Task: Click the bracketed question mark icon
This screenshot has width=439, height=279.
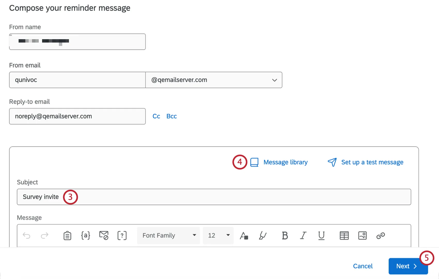Action: click(122, 235)
